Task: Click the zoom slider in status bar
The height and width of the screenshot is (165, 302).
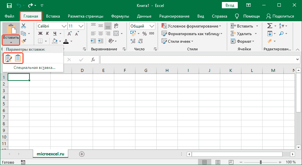Action: tap(262, 162)
